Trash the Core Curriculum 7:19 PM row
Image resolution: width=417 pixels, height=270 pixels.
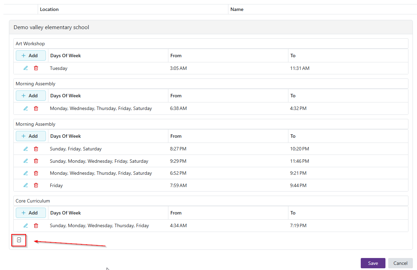(36, 225)
